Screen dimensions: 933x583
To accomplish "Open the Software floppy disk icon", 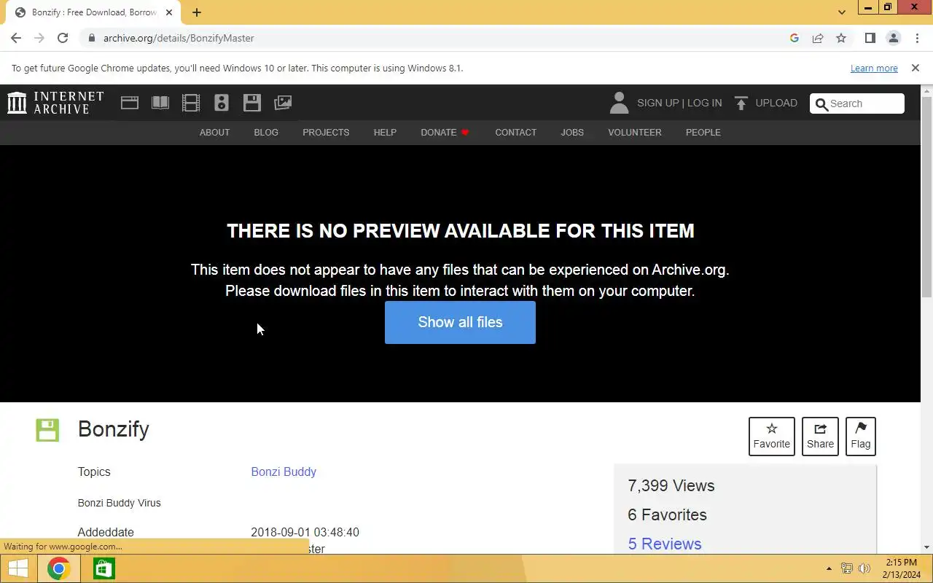I will 252,103.
